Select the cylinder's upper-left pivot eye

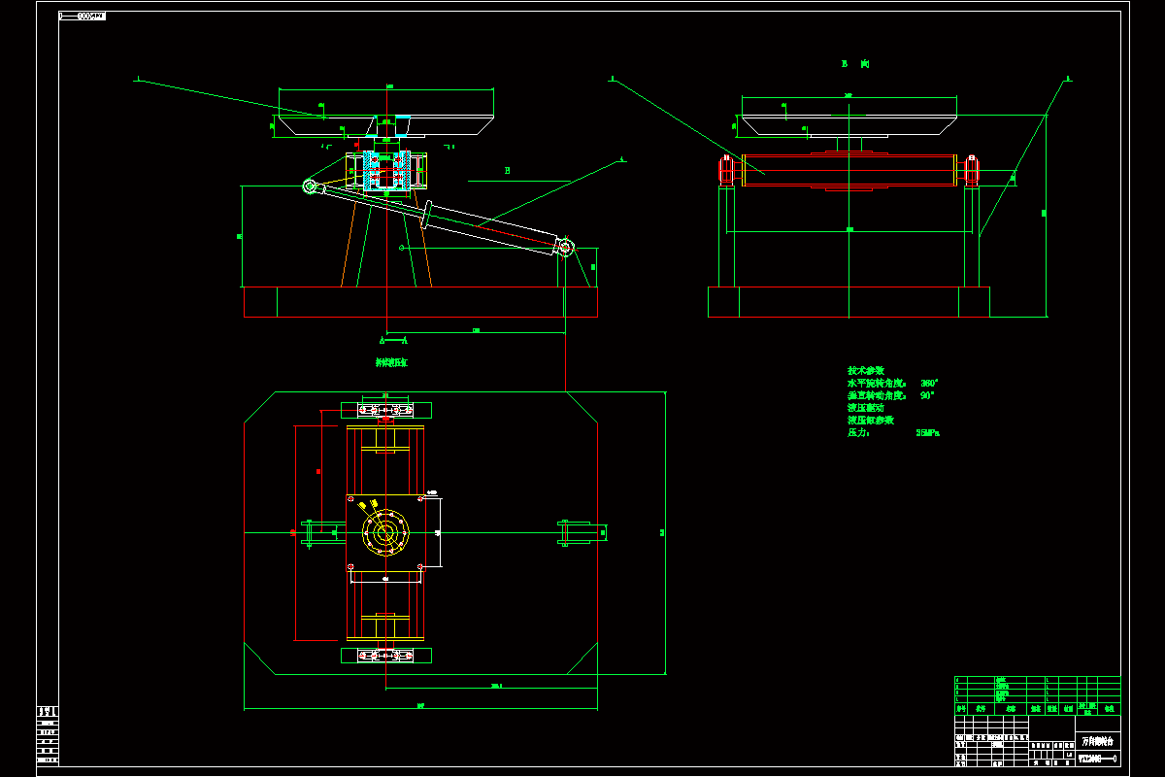[311, 186]
